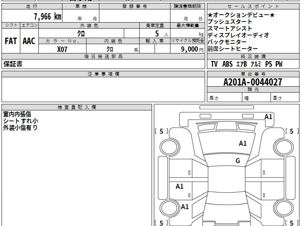Select the エアコン header cell

coord(29,25)
